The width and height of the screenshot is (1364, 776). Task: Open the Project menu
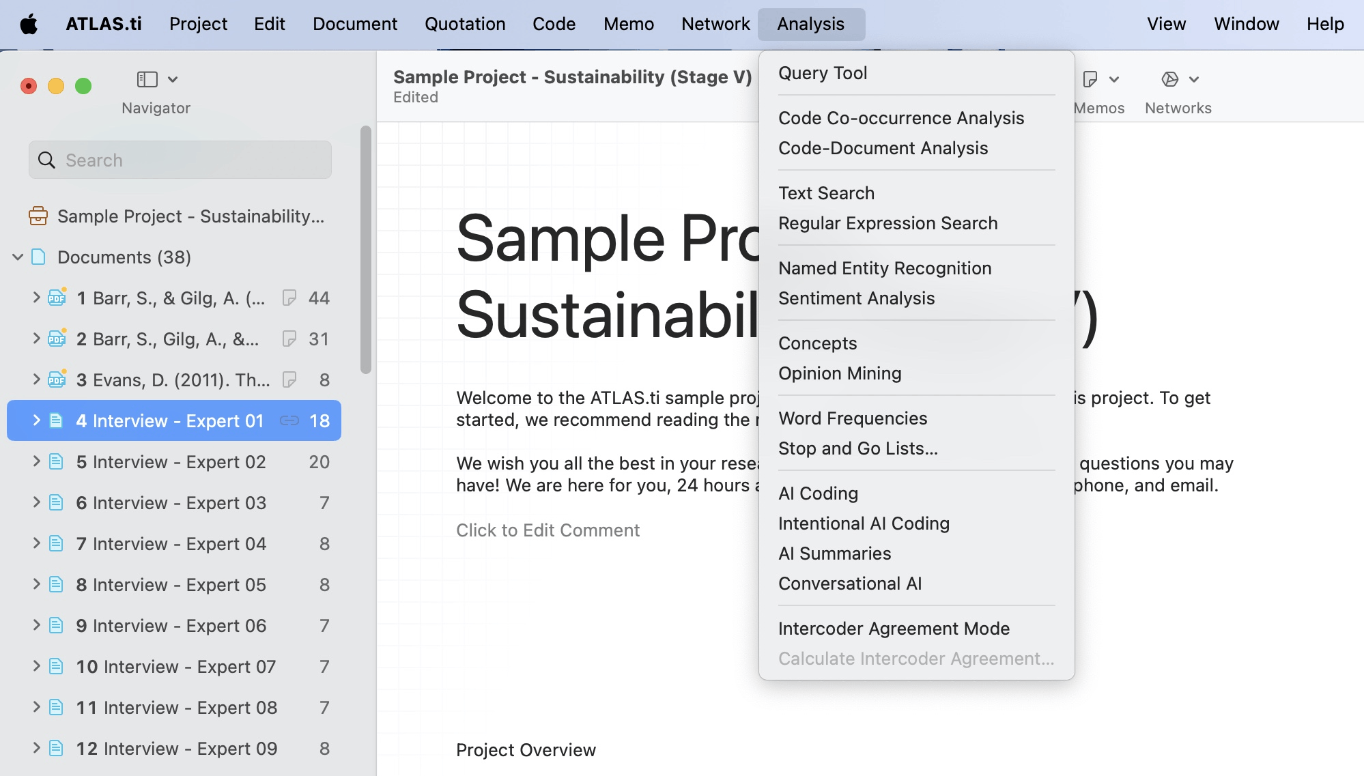[198, 24]
